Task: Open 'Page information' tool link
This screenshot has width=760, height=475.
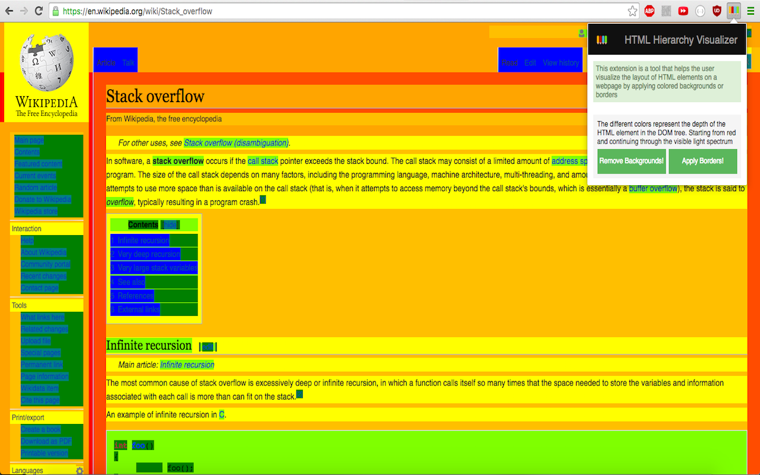Action: tap(45, 376)
